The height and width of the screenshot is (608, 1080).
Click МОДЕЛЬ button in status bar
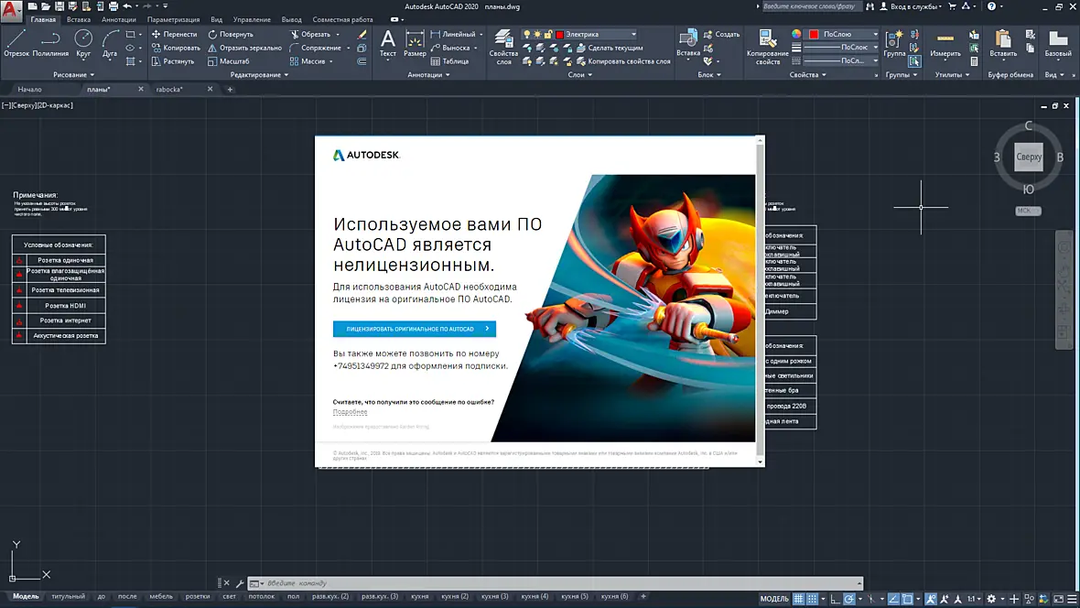click(x=774, y=599)
